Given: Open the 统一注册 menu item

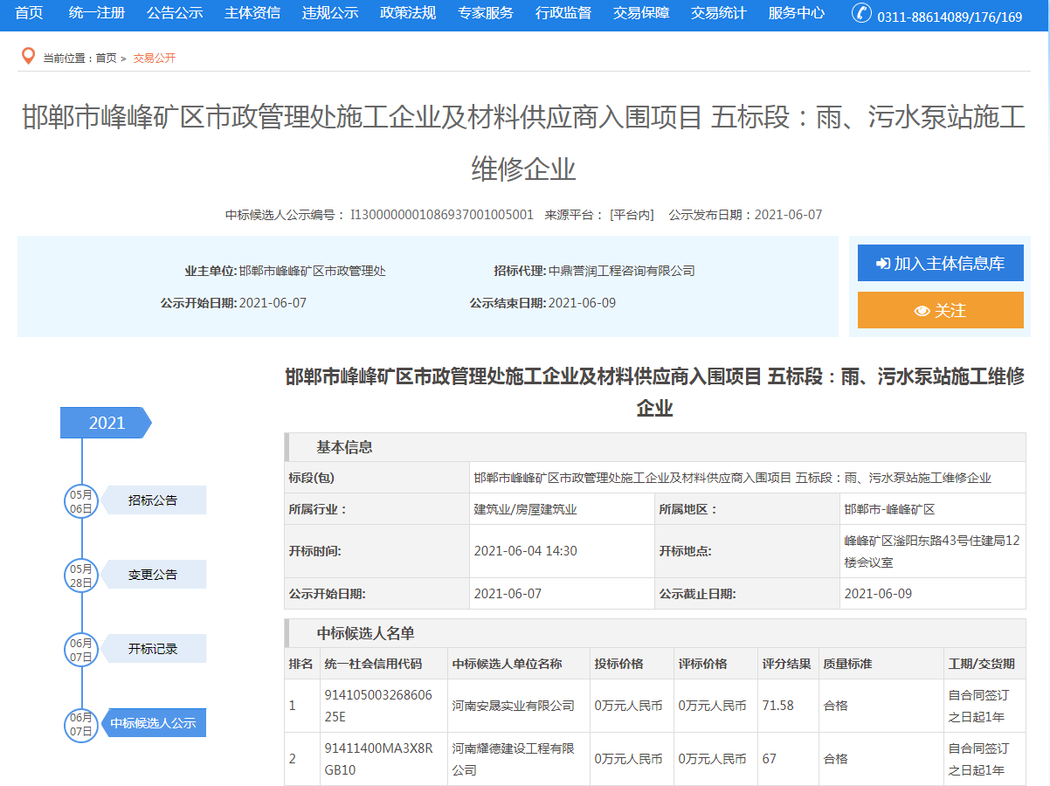Looking at the screenshot, I should [x=97, y=13].
